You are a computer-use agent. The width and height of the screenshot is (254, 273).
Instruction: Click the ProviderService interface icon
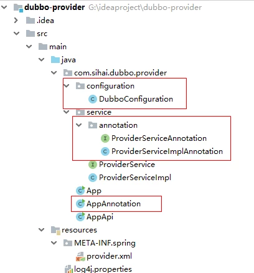click(93, 165)
